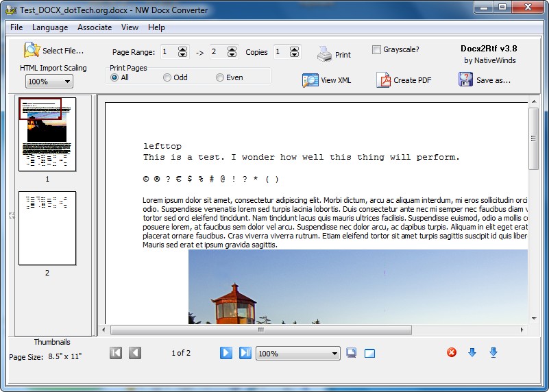Click the Print printer icon

point(325,54)
